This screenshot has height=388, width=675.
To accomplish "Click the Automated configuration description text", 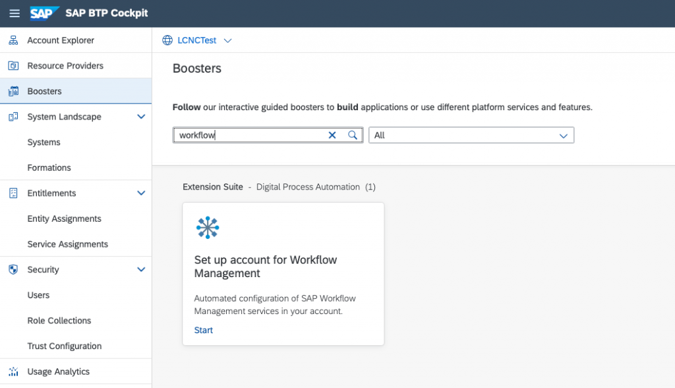I will point(275,304).
